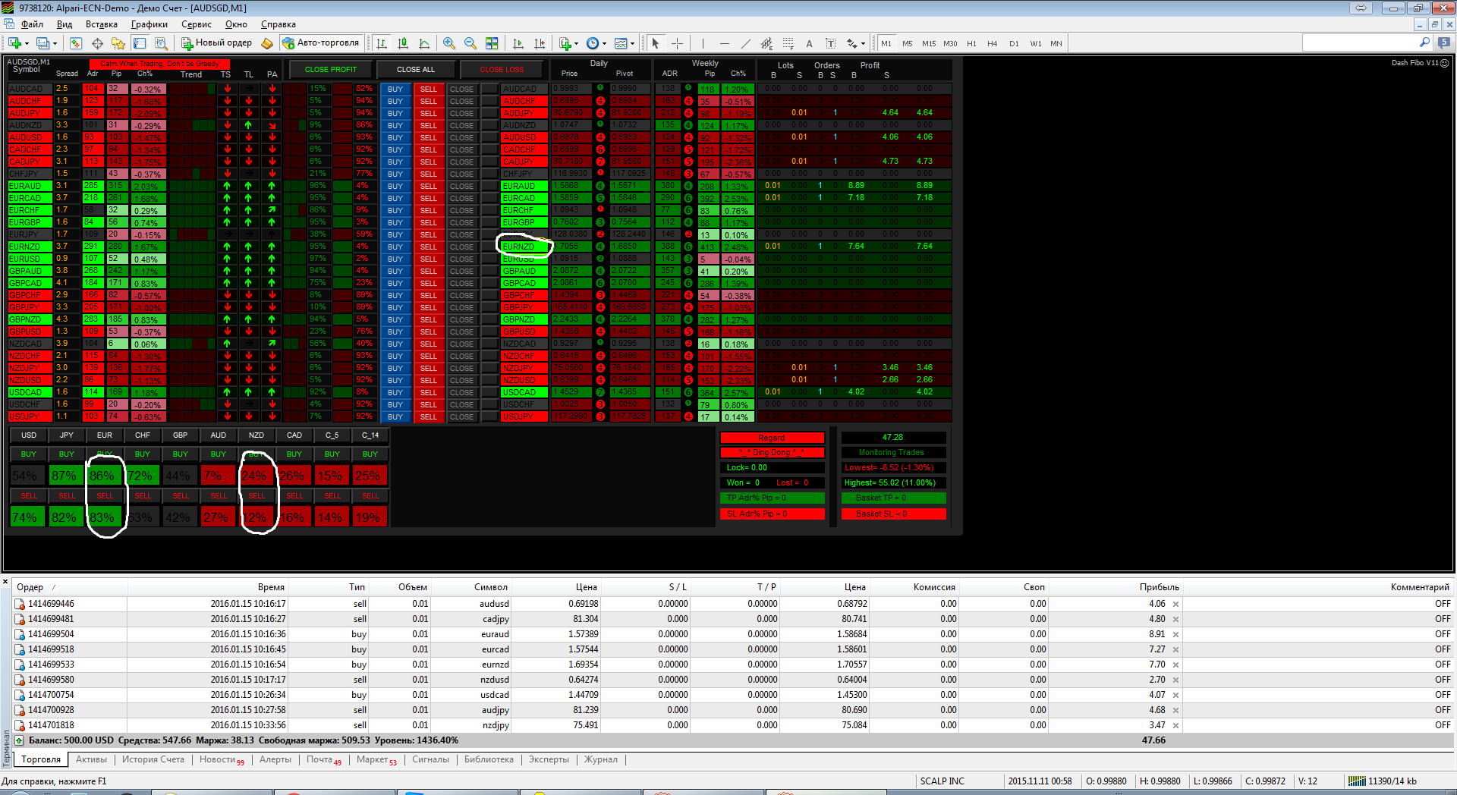Open the chat notification icon
This screenshot has height=795, width=1457.
pyautogui.click(x=1444, y=43)
